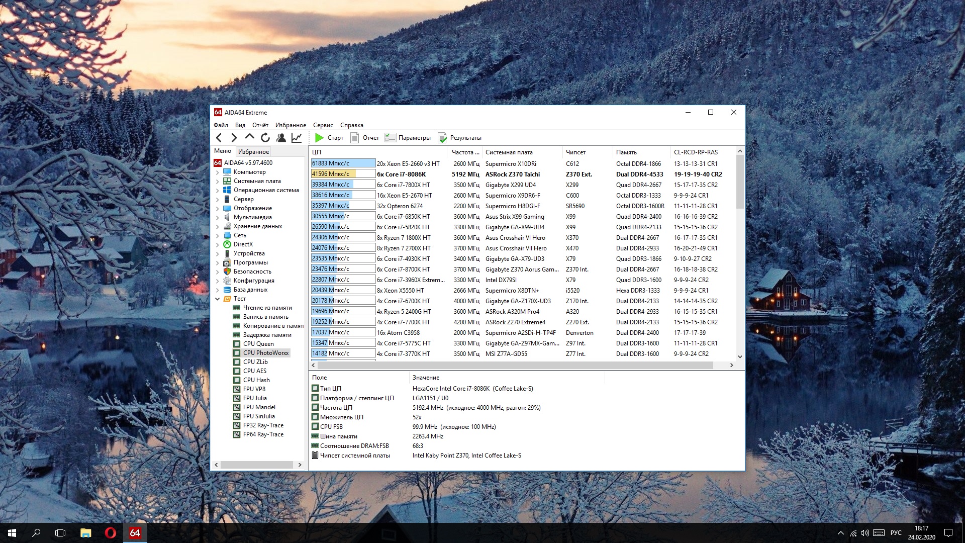The image size is (965, 543).
Task: Collapse the Тест tree node
Action: tap(217, 299)
